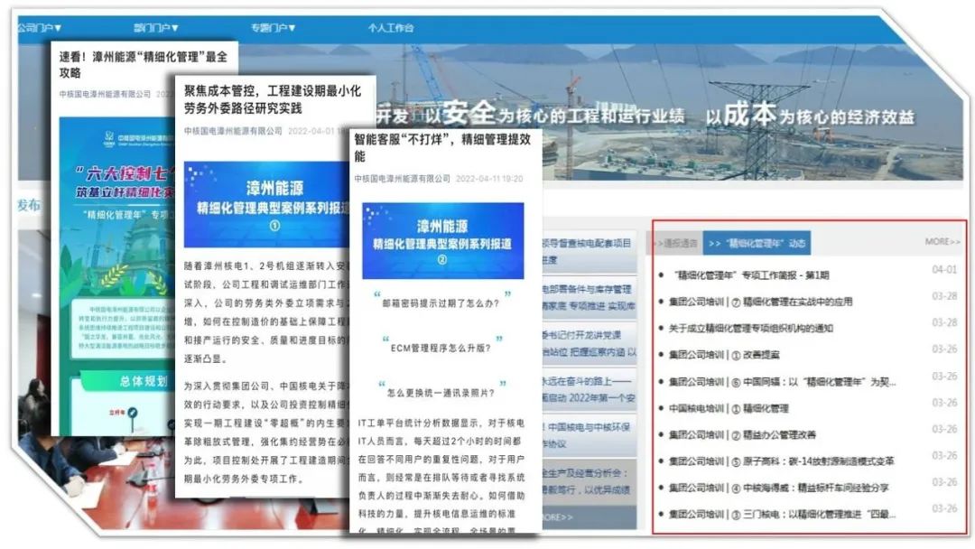Viewport: 975px width, 549px height.
Task: Click the quote 怎么更换统一通讯录照片?
Action: coord(441,393)
